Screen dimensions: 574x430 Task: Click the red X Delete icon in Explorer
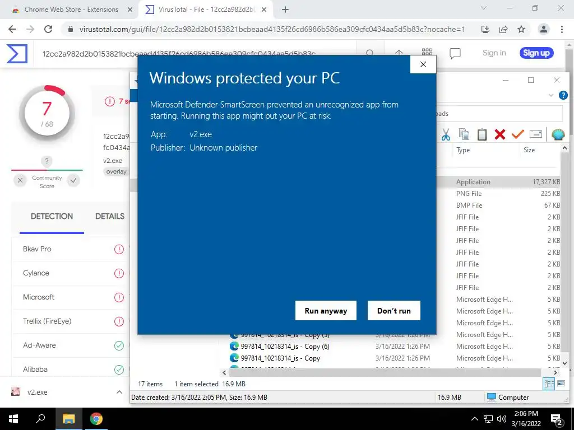[499, 134]
